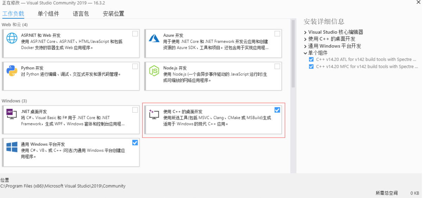Viewport: 423px width, 198px height.
Task: Switch to the 单个组件 tab
Action: point(49,14)
